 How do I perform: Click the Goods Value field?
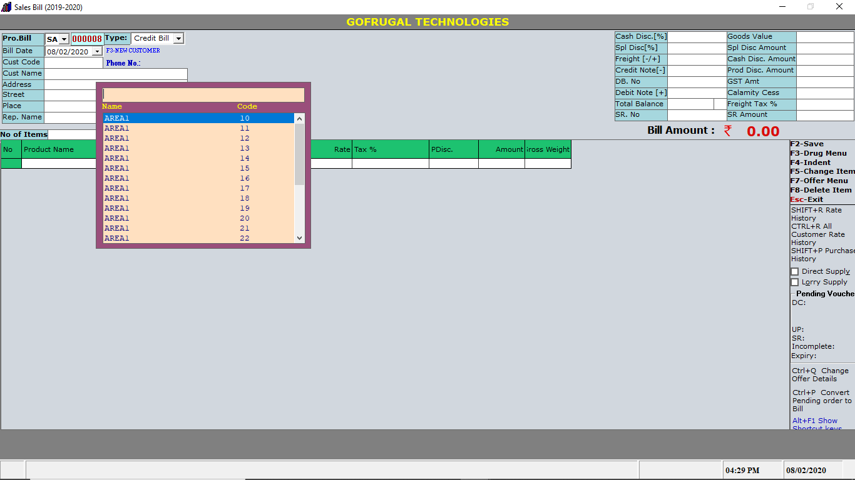click(825, 37)
